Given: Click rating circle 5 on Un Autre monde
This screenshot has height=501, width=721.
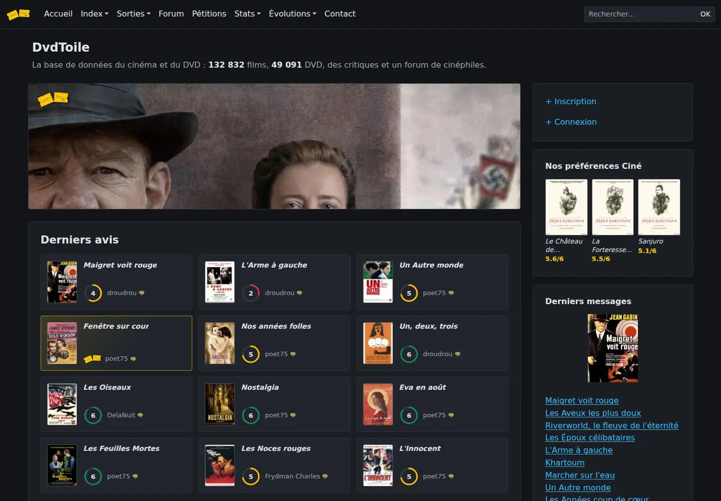Looking at the screenshot, I should pyautogui.click(x=409, y=293).
